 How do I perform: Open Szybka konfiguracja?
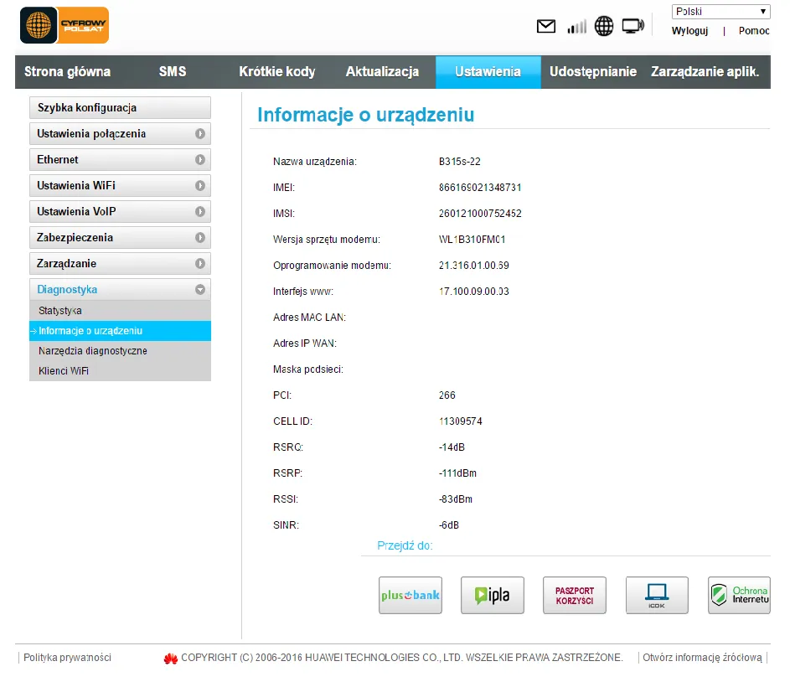tap(120, 108)
